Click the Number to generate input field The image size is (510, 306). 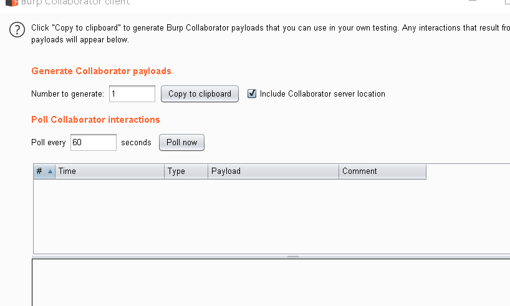[x=132, y=94]
